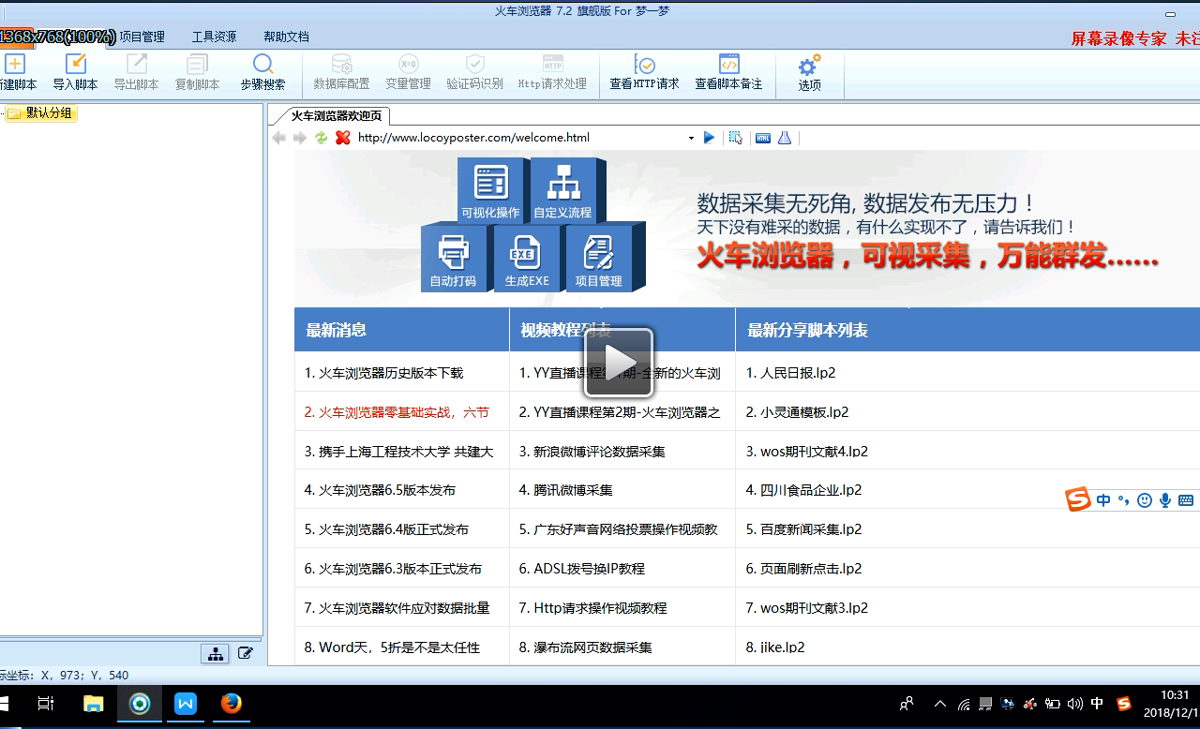Click 查看HTTP请求 toolbar icon
The width and height of the screenshot is (1200, 729).
tap(644, 64)
